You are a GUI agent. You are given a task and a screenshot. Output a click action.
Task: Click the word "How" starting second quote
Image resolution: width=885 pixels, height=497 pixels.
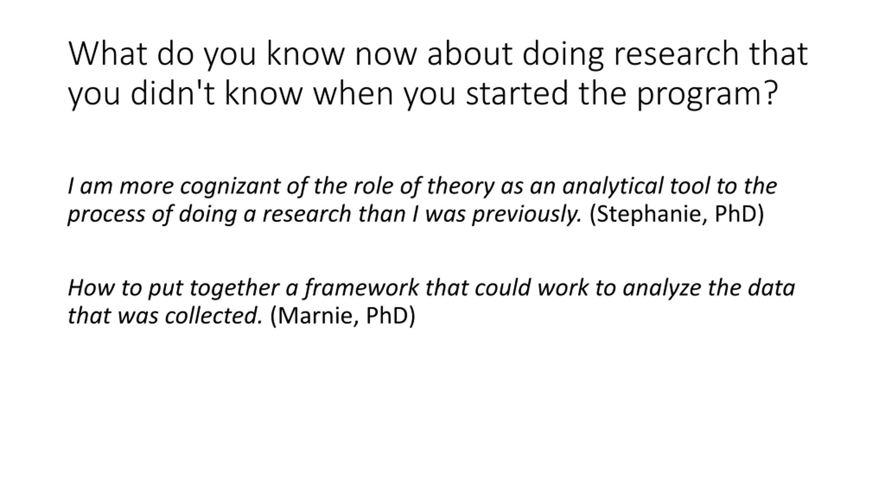(x=91, y=288)
